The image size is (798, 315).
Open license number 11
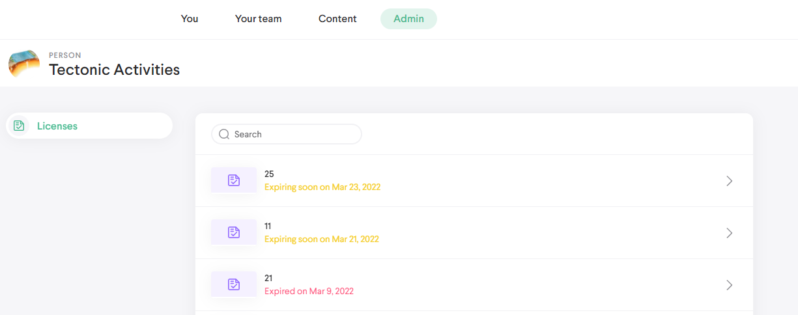pyautogui.click(x=268, y=226)
